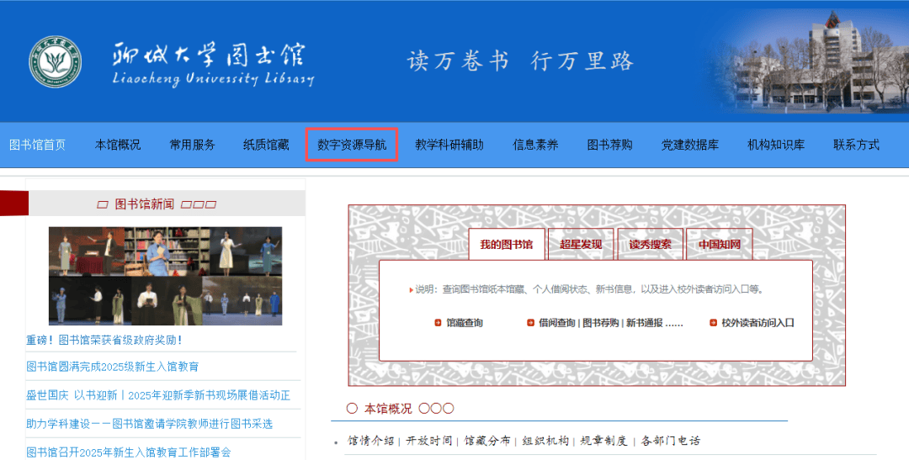Switch to the 读秀搜索 tab
This screenshot has height=460, width=909.
point(650,245)
